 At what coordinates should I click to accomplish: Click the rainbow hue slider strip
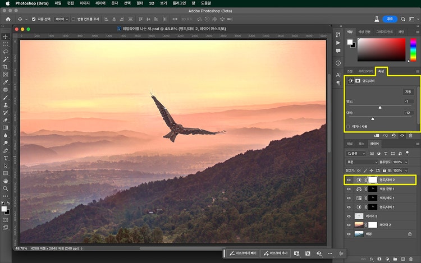414,49
